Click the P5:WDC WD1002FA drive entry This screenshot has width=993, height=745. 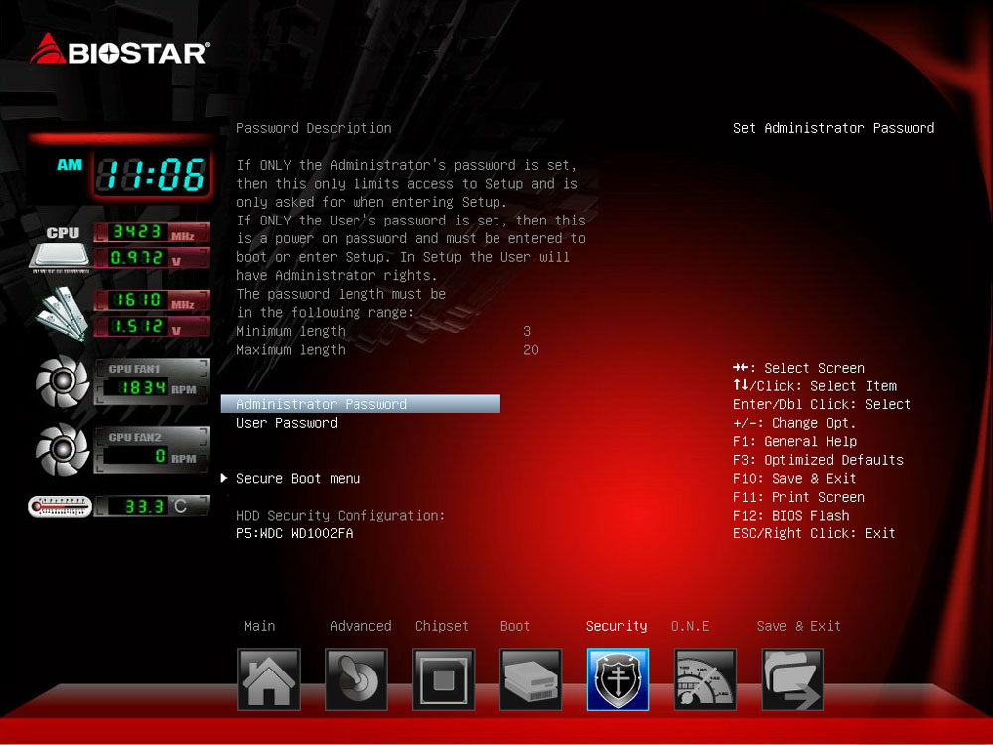pos(294,533)
